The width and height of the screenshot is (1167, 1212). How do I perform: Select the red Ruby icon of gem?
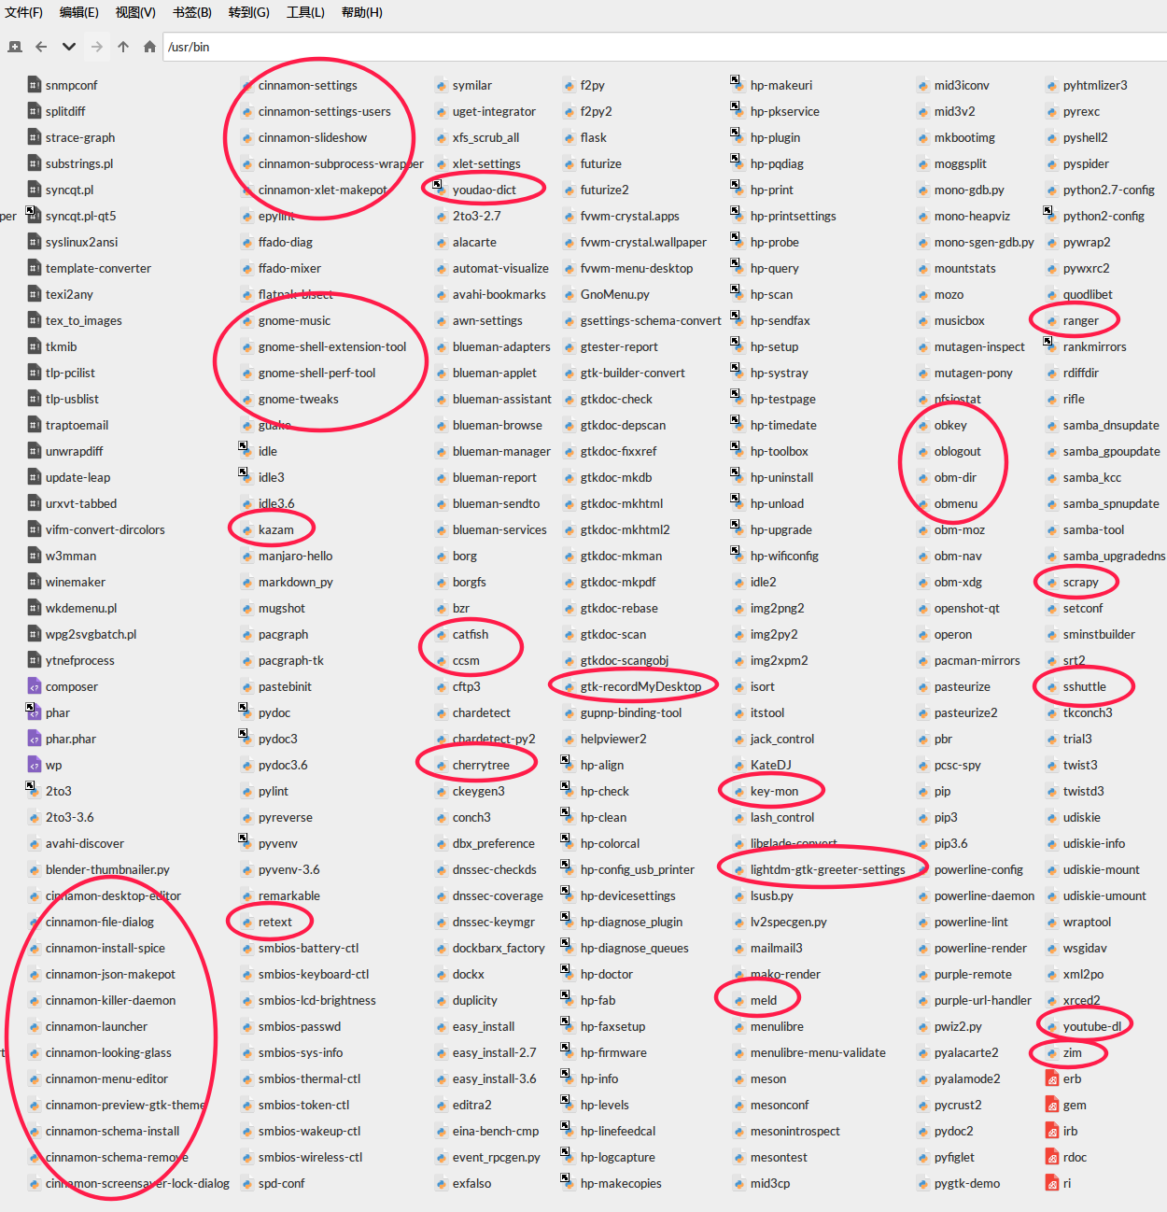[x=1052, y=1105]
